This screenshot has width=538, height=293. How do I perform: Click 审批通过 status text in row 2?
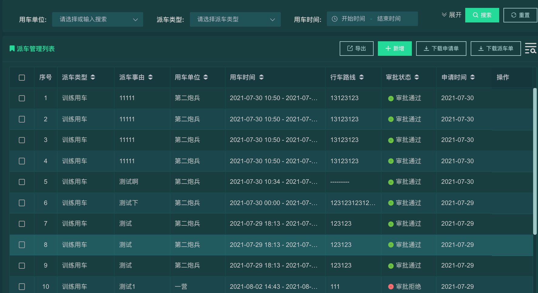coord(409,119)
